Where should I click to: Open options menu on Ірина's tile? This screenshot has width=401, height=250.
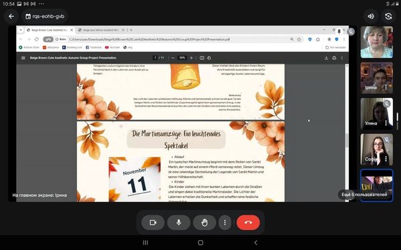(386, 87)
